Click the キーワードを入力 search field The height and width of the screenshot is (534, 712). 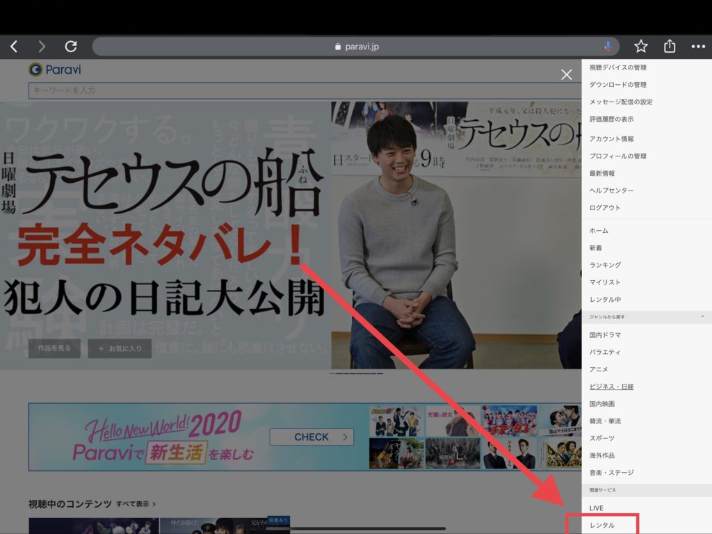[305, 90]
